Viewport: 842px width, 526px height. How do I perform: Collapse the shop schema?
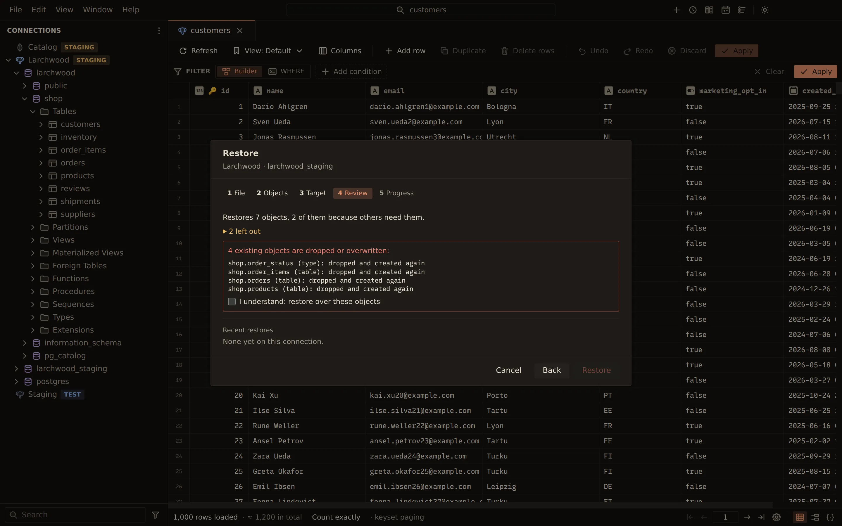point(24,99)
